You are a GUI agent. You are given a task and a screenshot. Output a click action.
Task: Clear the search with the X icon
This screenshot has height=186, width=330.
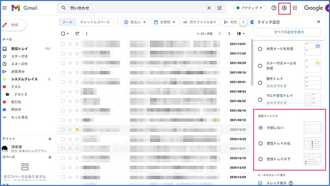coord(209,8)
